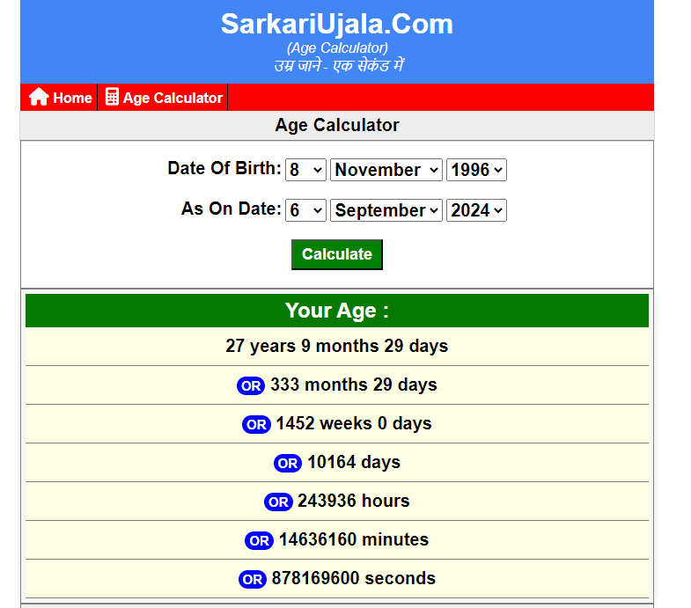Image resolution: width=691 pixels, height=608 pixels.
Task: Click the Age Calculator section heading
Action: point(337,125)
